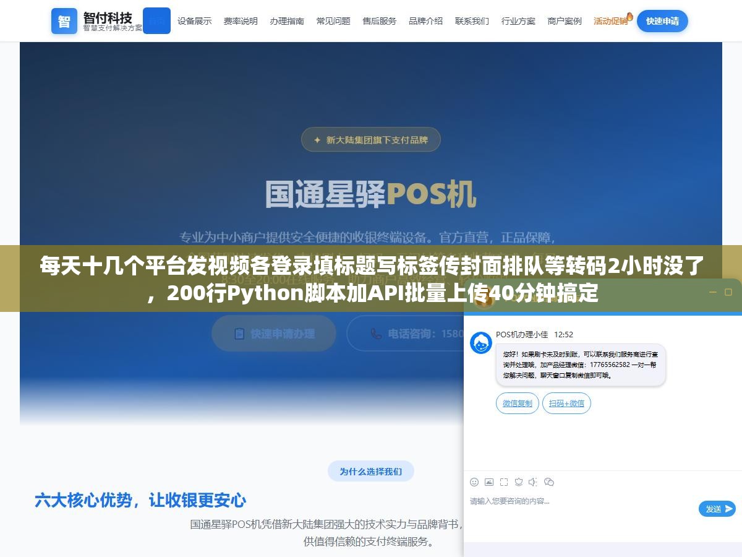Click the service rating icon in chat
This screenshot has height=557, width=742.
[519, 482]
